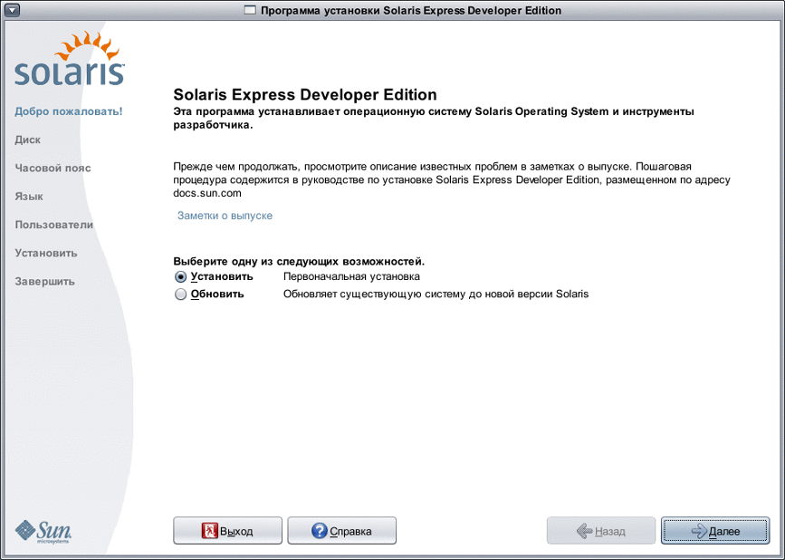Click the docs.sun.com text
Screen dimensions: 785x560
point(207,193)
